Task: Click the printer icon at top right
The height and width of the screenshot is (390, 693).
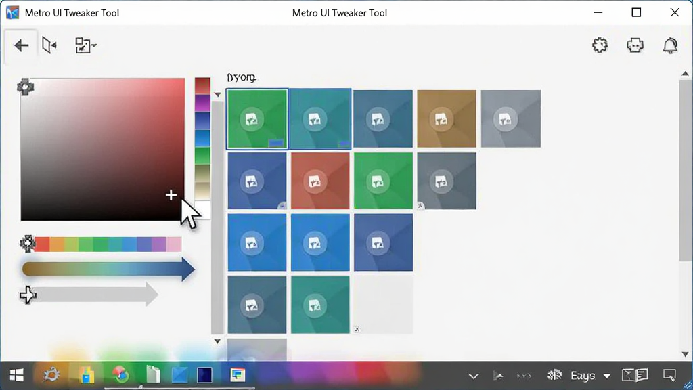Action: coord(635,45)
